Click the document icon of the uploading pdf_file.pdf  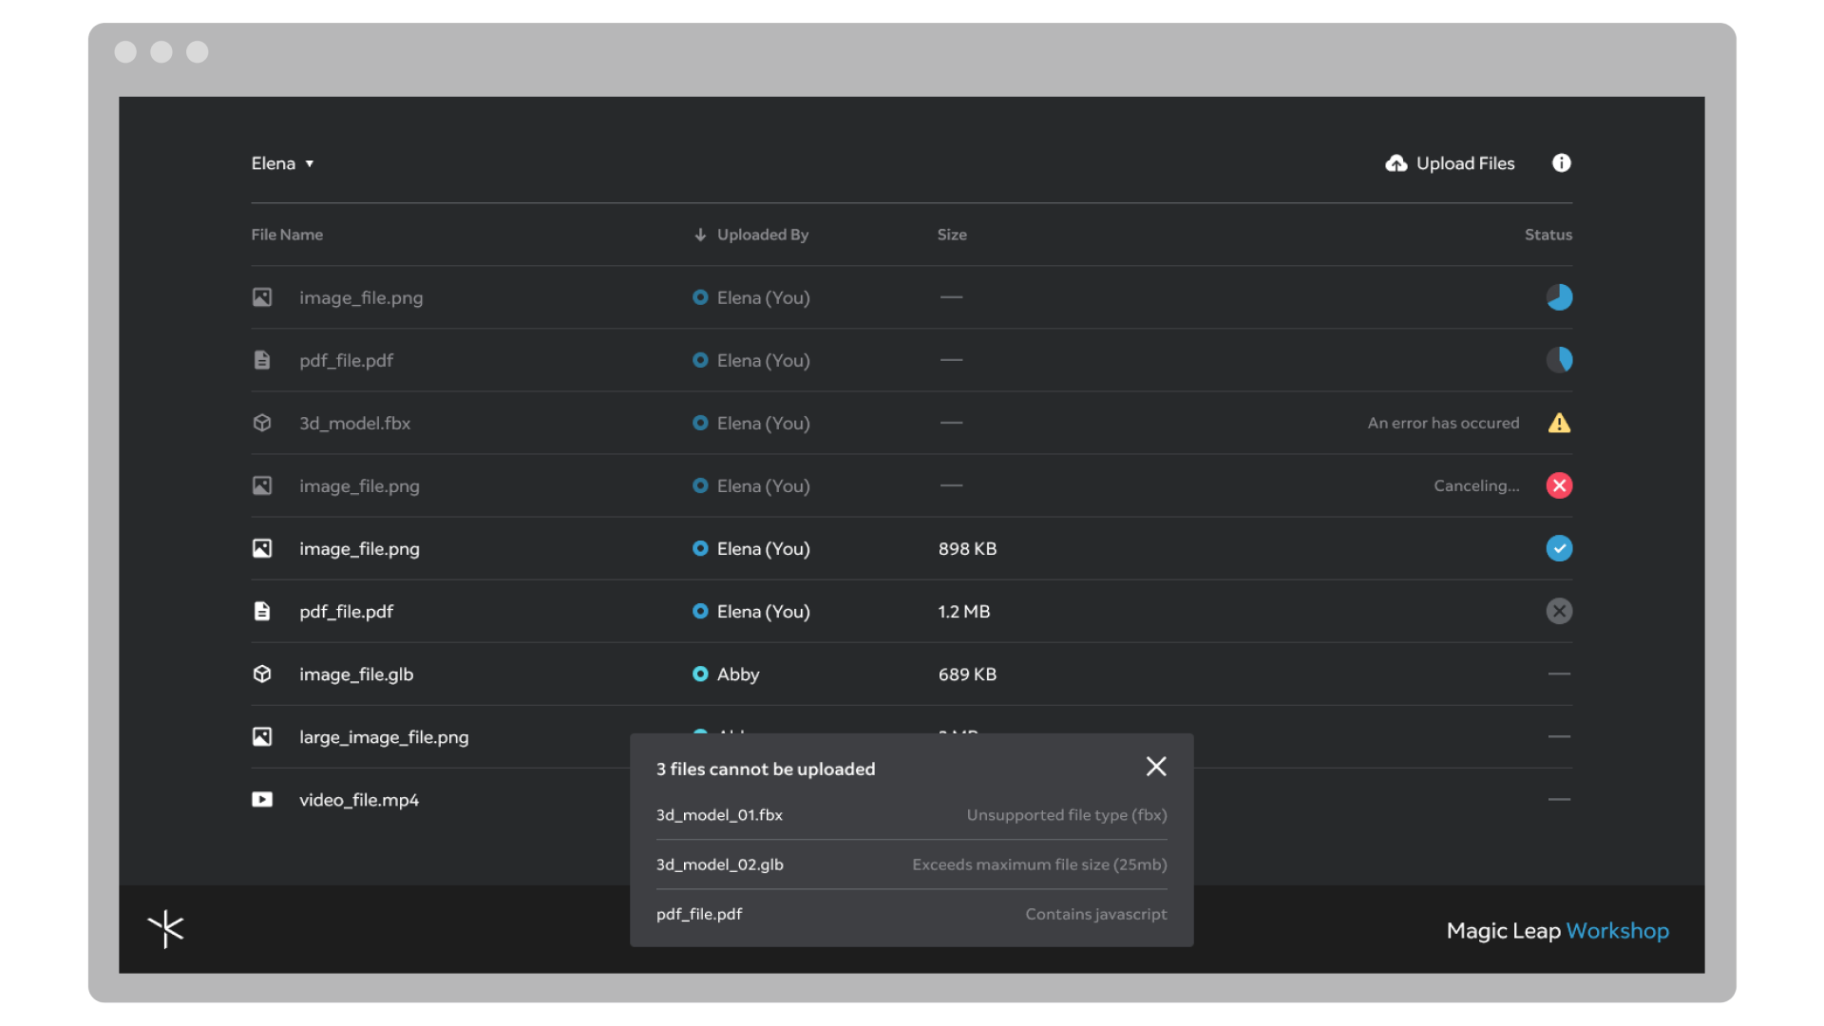pyautogui.click(x=262, y=360)
